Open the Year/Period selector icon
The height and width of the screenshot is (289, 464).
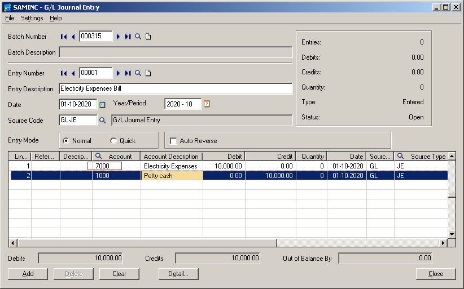coord(207,104)
